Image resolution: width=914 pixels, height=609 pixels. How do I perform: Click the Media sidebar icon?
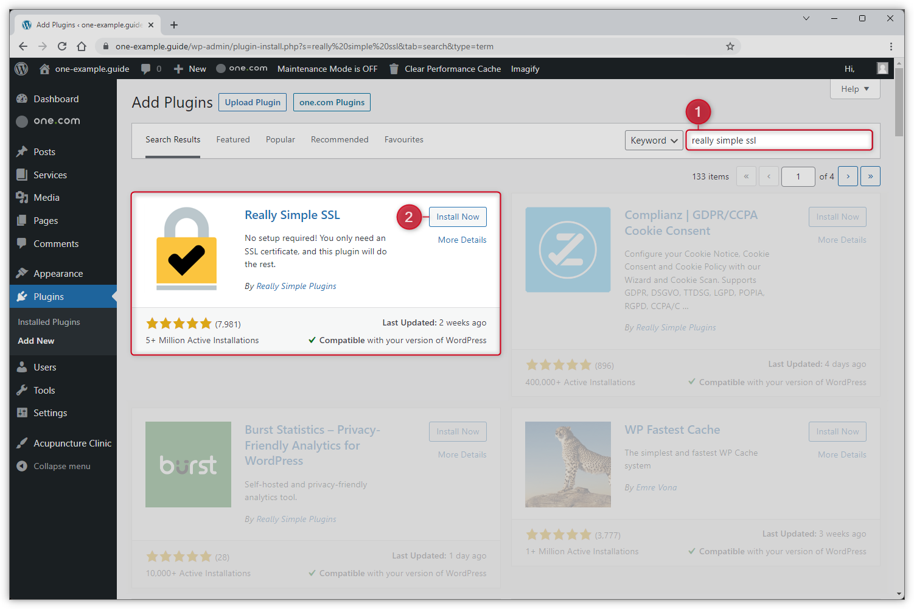[x=22, y=197]
